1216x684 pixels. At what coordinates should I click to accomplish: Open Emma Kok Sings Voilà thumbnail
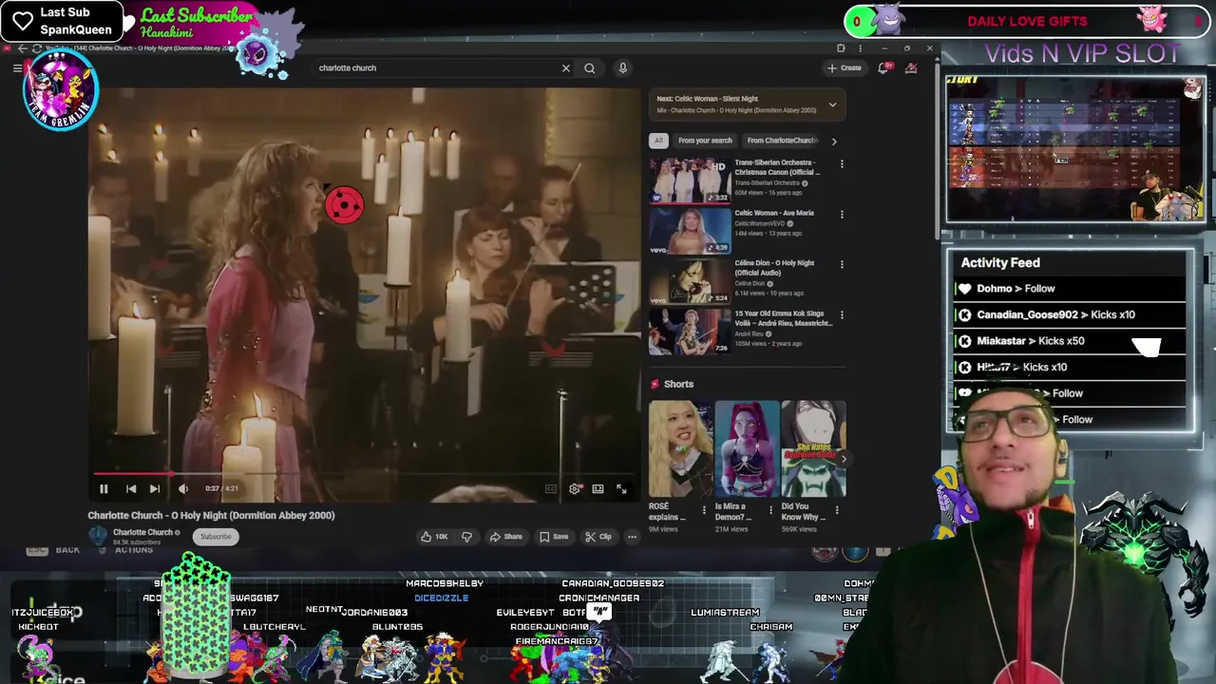pyautogui.click(x=690, y=332)
